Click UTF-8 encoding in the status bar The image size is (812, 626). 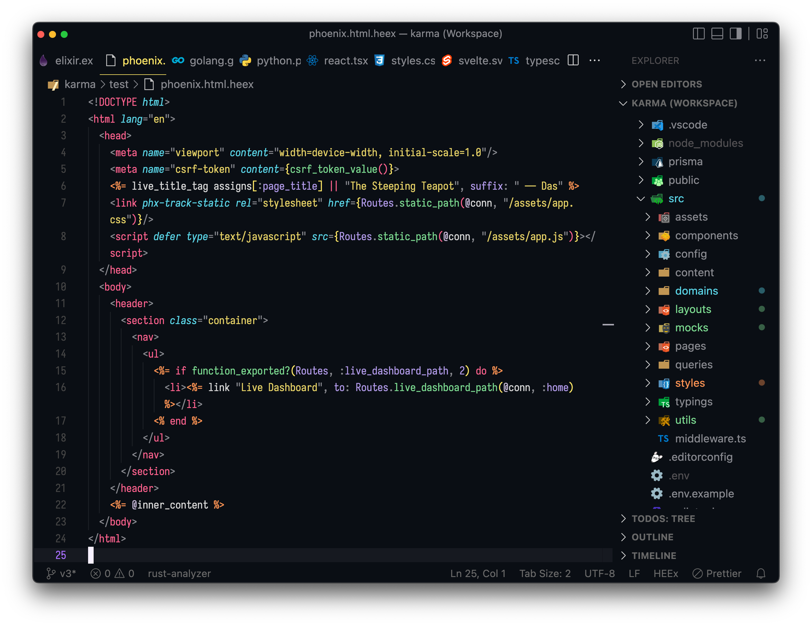click(x=599, y=573)
